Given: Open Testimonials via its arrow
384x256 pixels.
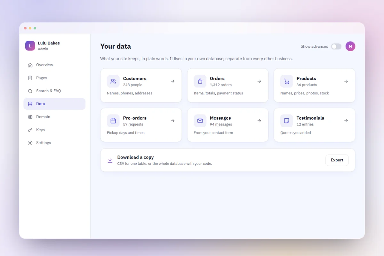Looking at the screenshot, I should 346,121.
